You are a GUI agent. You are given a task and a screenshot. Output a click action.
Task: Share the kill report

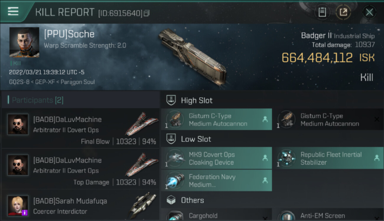click(x=343, y=12)
